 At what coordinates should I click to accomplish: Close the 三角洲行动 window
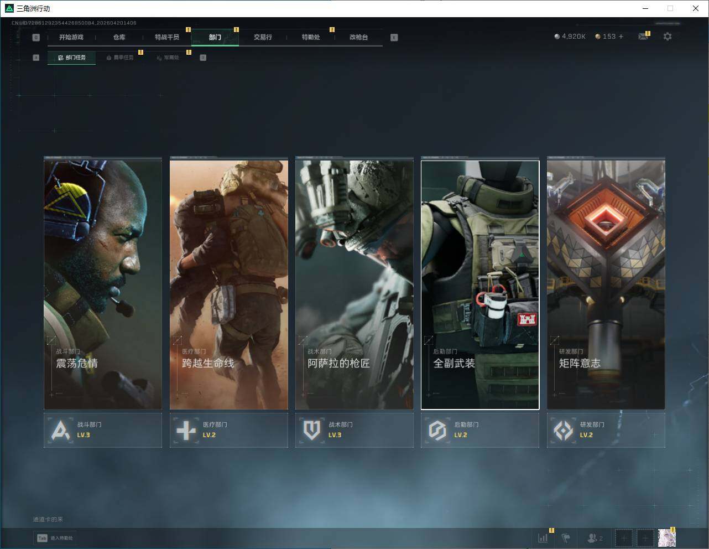pyautogui.click(x=696, y=8)
